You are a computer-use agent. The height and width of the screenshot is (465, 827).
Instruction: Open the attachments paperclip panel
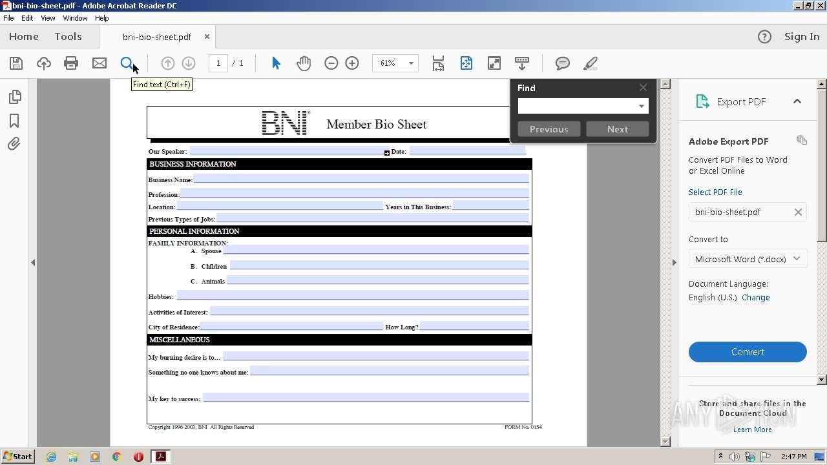click(14, 143)
